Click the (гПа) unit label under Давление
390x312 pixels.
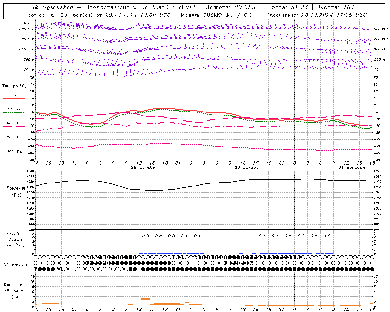(x=16, y=195)
